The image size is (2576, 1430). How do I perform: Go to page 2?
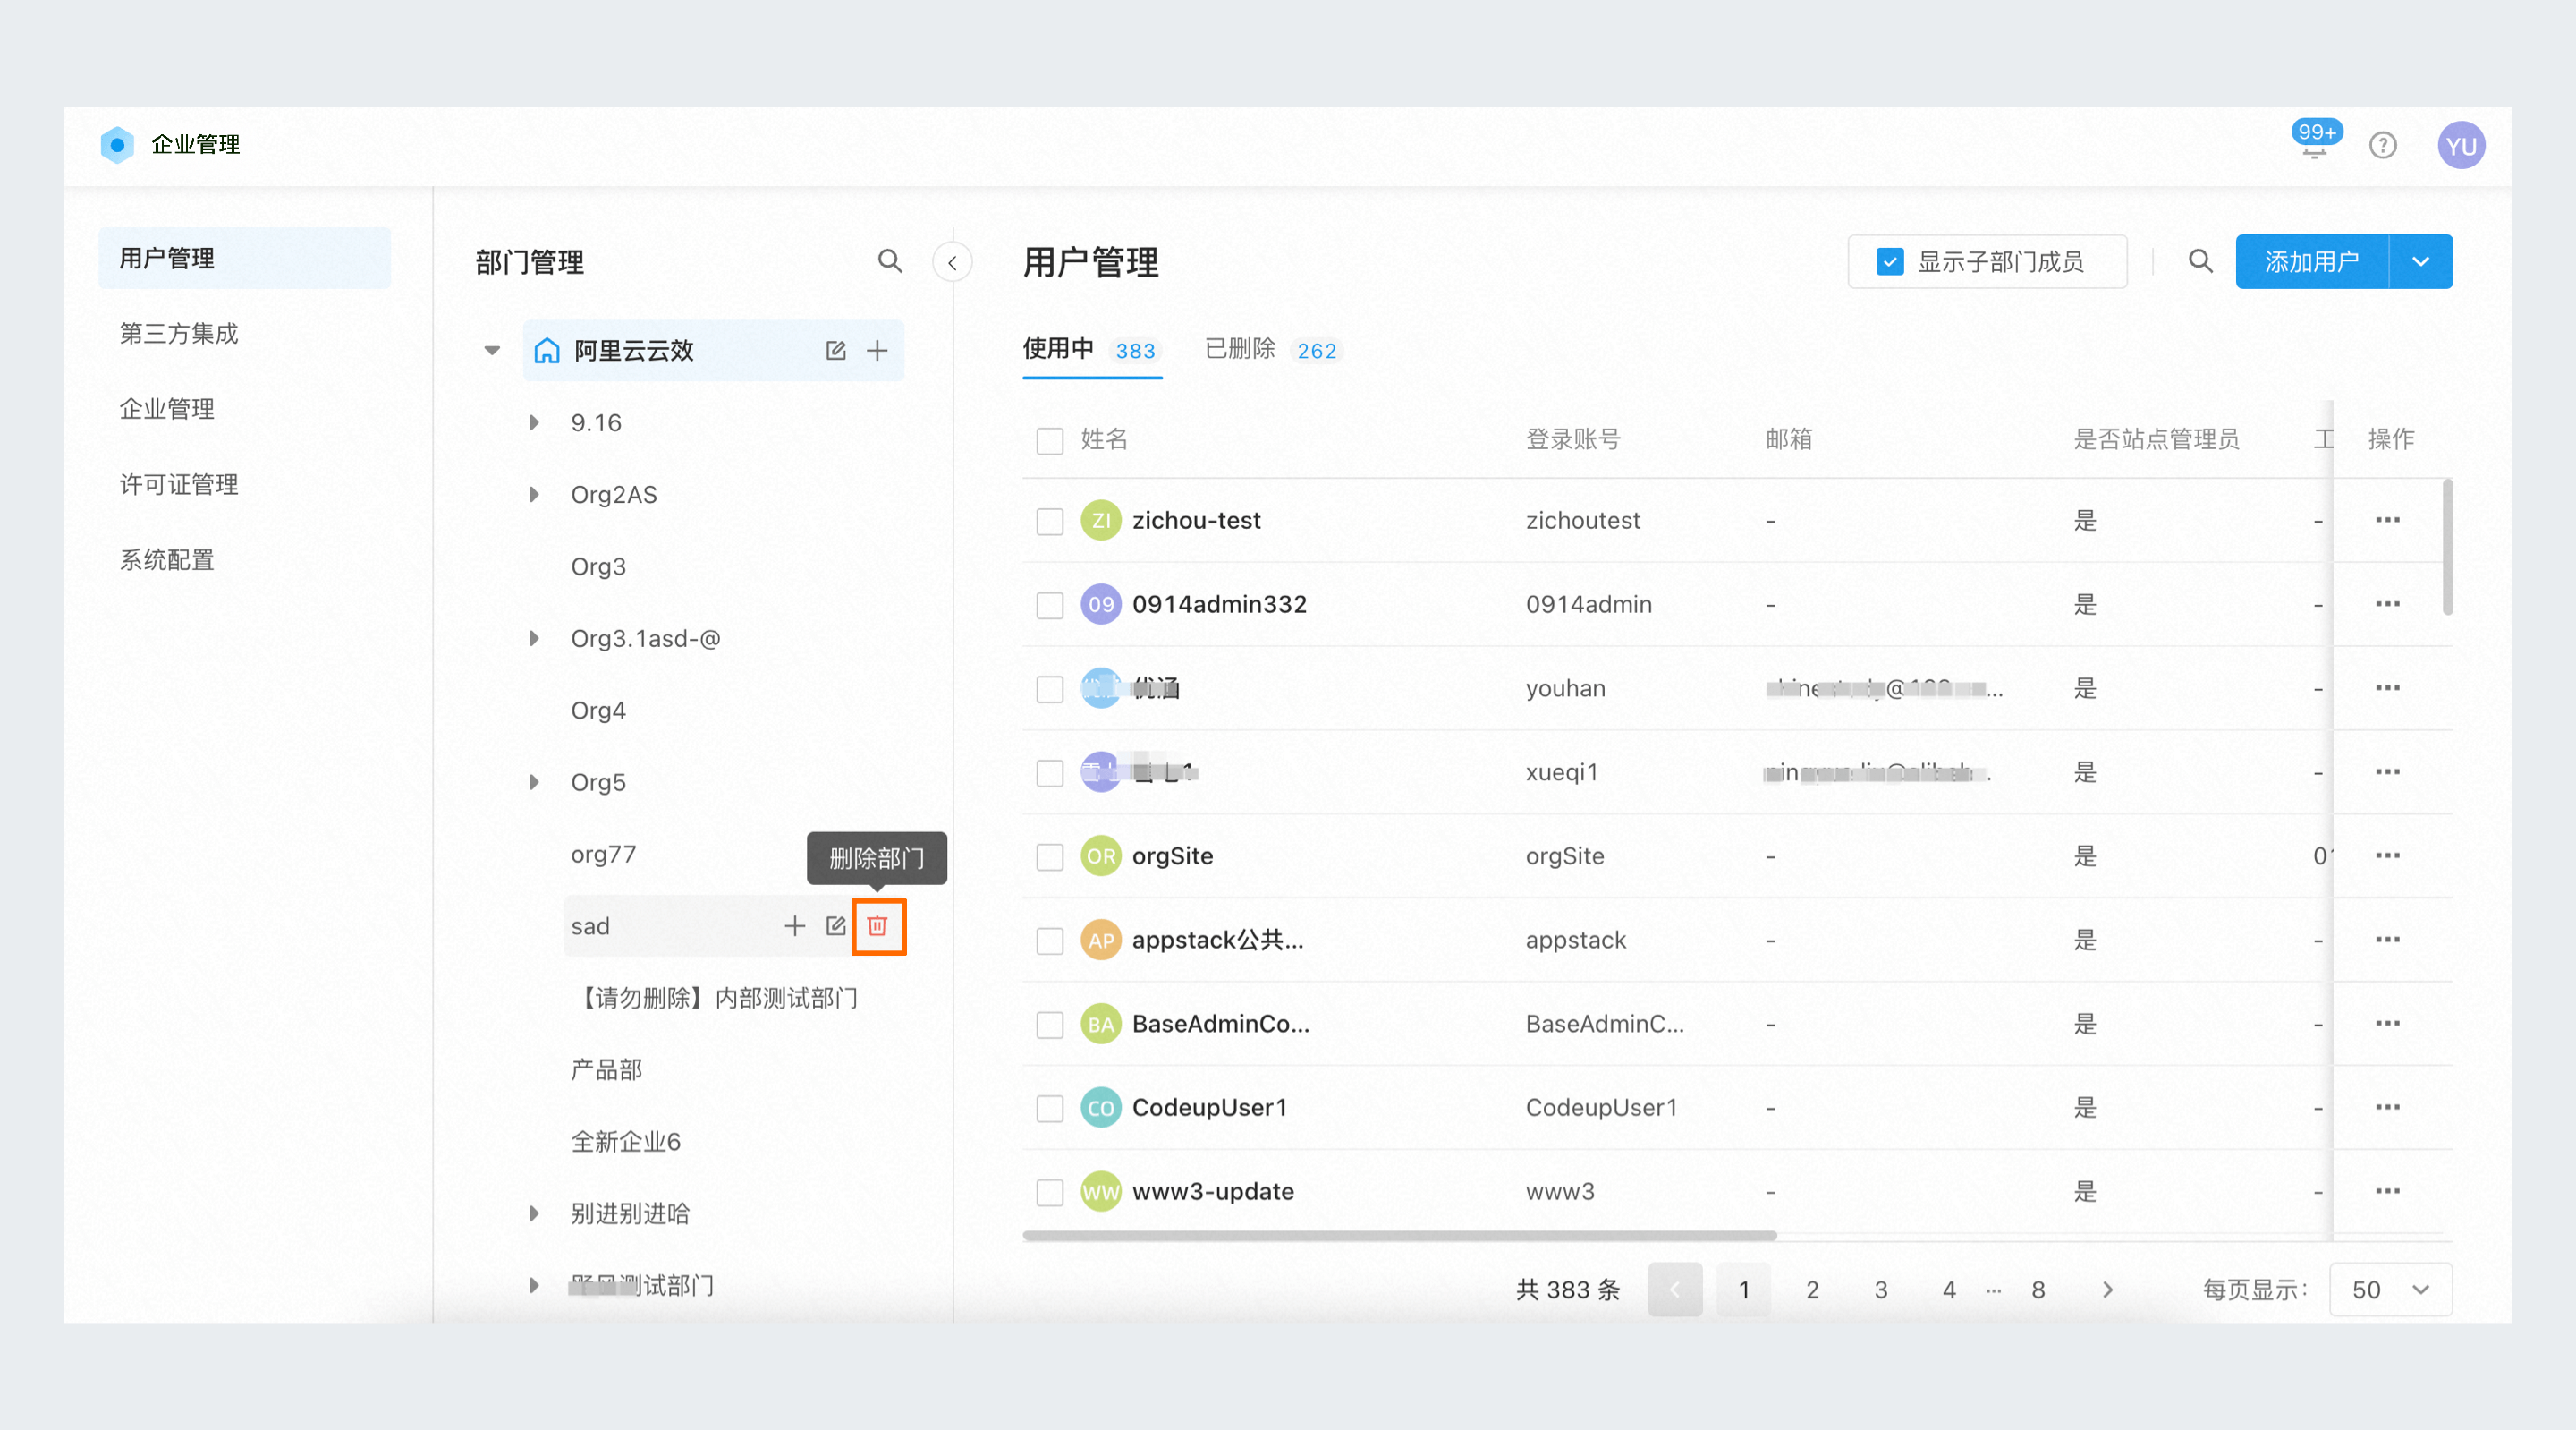point(1812,1289)
